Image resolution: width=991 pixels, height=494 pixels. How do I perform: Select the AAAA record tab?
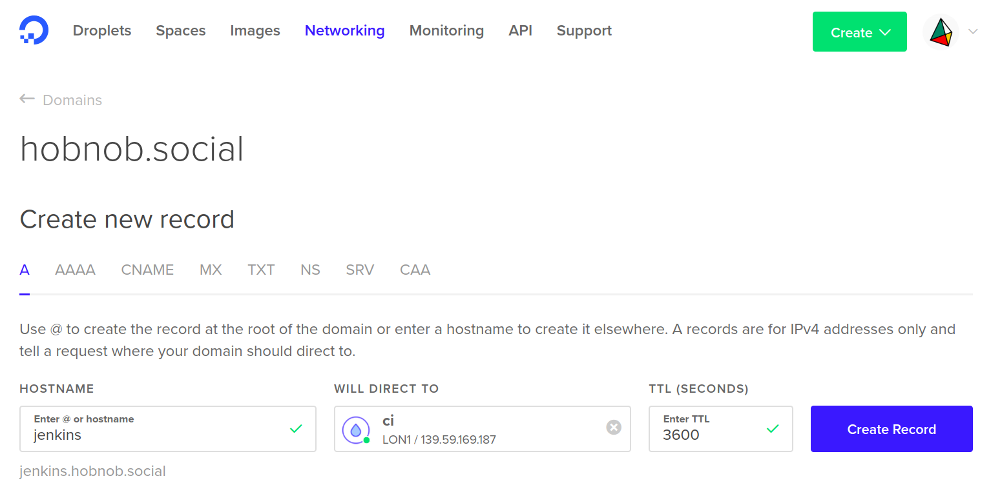(x=75, y=270)
